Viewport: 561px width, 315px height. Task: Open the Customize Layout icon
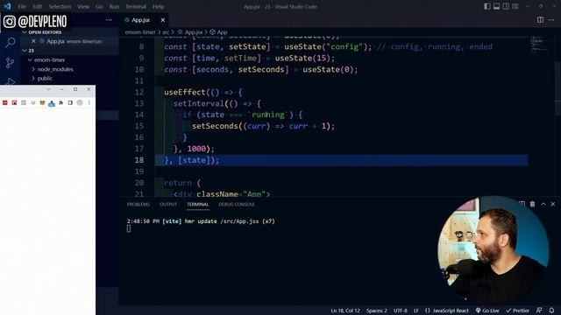tap(515, 6)
